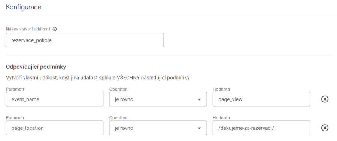Viewport: 337px width, 141px height.
Task: Click the arrow in event_name row operator dropdown
Action: pos(199,99)
